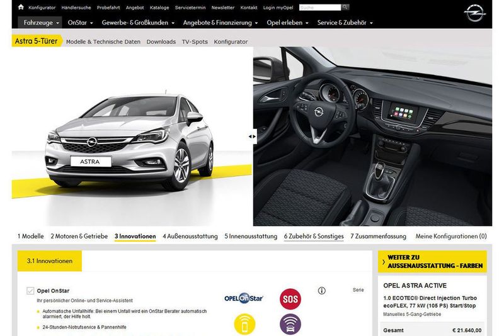Click the red SOS emergency icon
504x336 pixels.
pyautogui.click(x=290, y=299)
